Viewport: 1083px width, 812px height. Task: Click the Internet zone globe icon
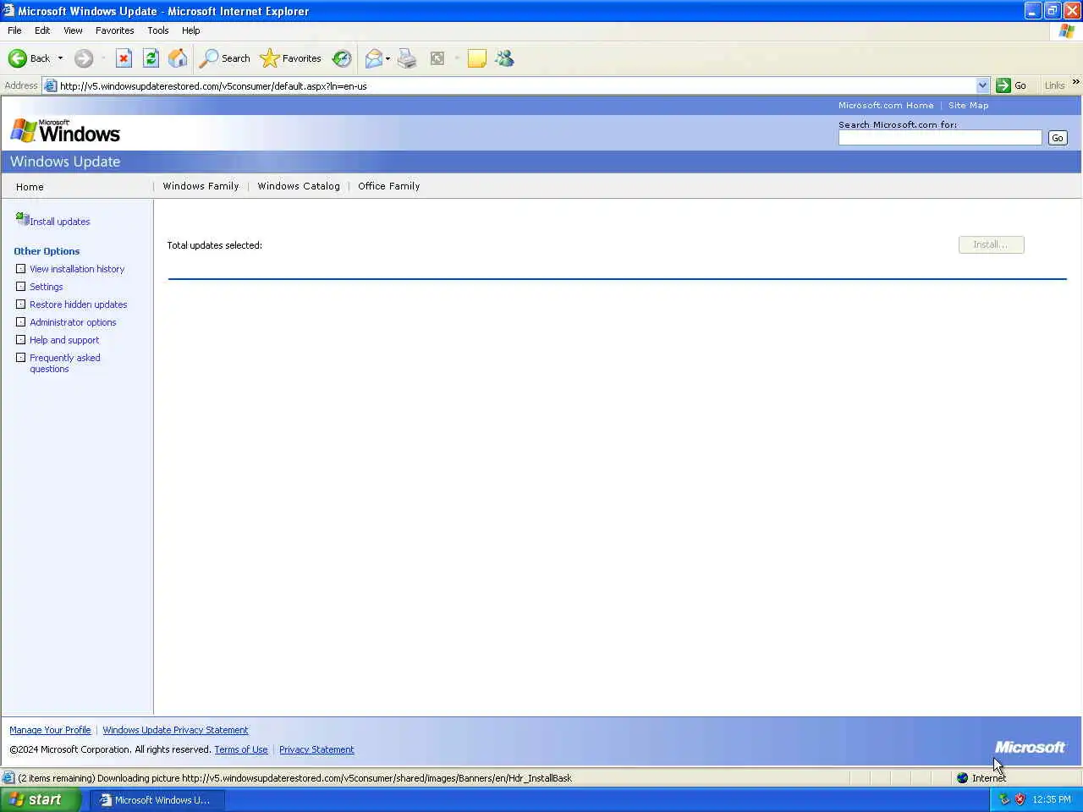pyautogui.click(x=962, y=778)
